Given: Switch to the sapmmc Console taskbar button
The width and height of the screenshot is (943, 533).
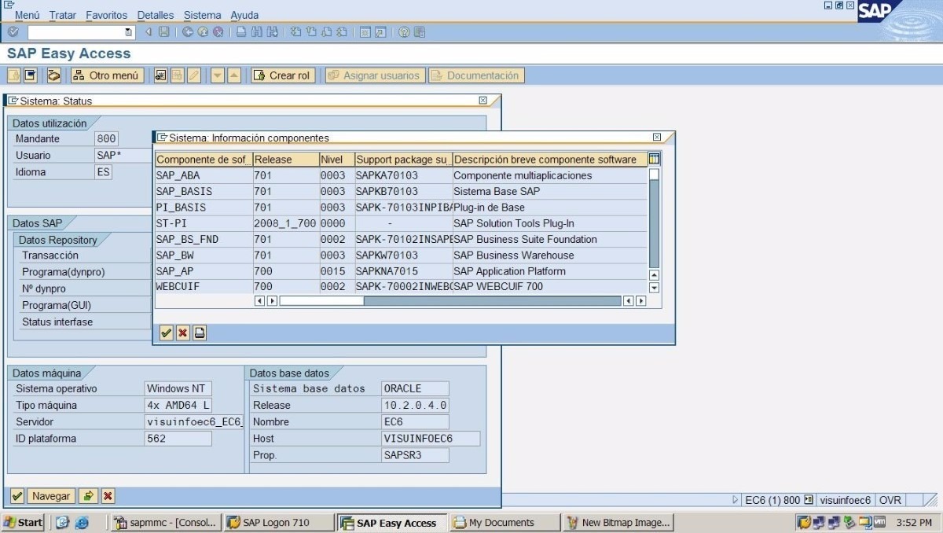Looking at the screenshot, I should point(166,522).
